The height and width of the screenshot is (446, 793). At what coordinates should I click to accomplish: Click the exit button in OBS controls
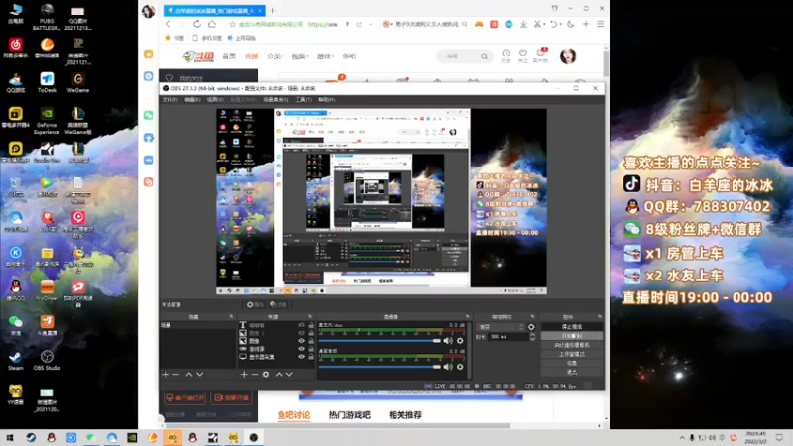tap(572, 373)
